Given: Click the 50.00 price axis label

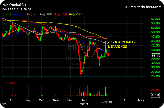Looking at the screenshot, I should click(155, 32).
